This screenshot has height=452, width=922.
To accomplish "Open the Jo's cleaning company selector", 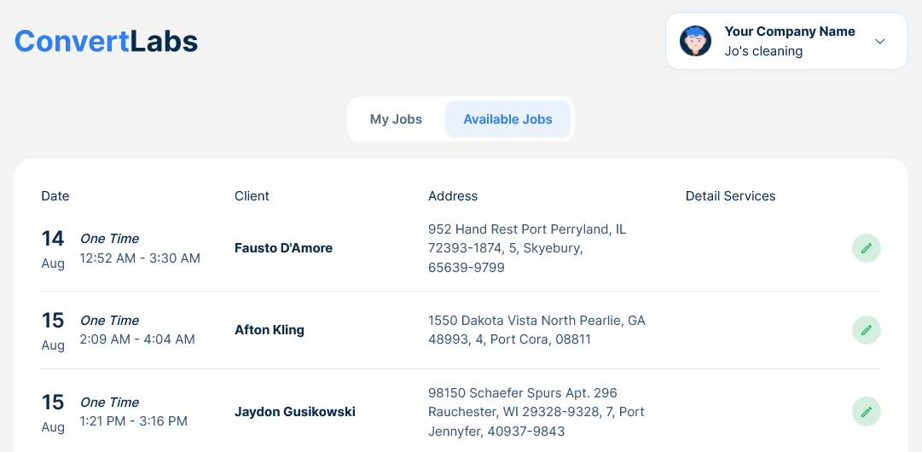I will pyautogui.click(x=786, y=41).
